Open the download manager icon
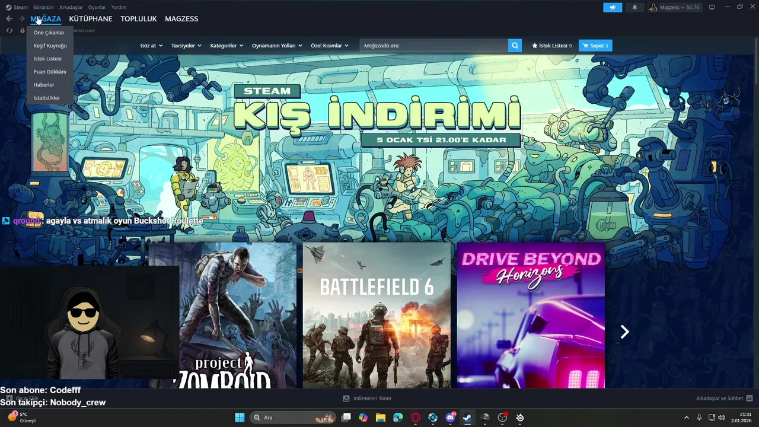This screenshot has height=427, width=759. point(346,399)
